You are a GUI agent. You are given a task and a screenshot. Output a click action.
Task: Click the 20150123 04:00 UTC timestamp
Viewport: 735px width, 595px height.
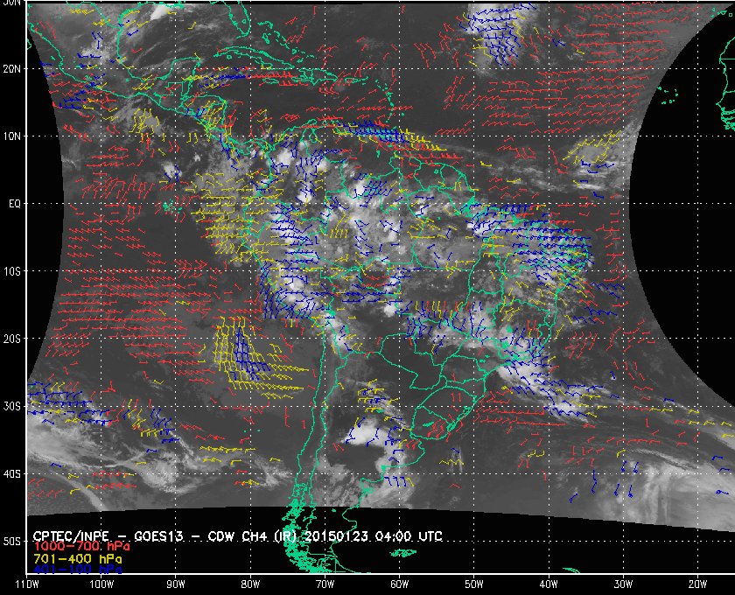(x=374, y=535)
